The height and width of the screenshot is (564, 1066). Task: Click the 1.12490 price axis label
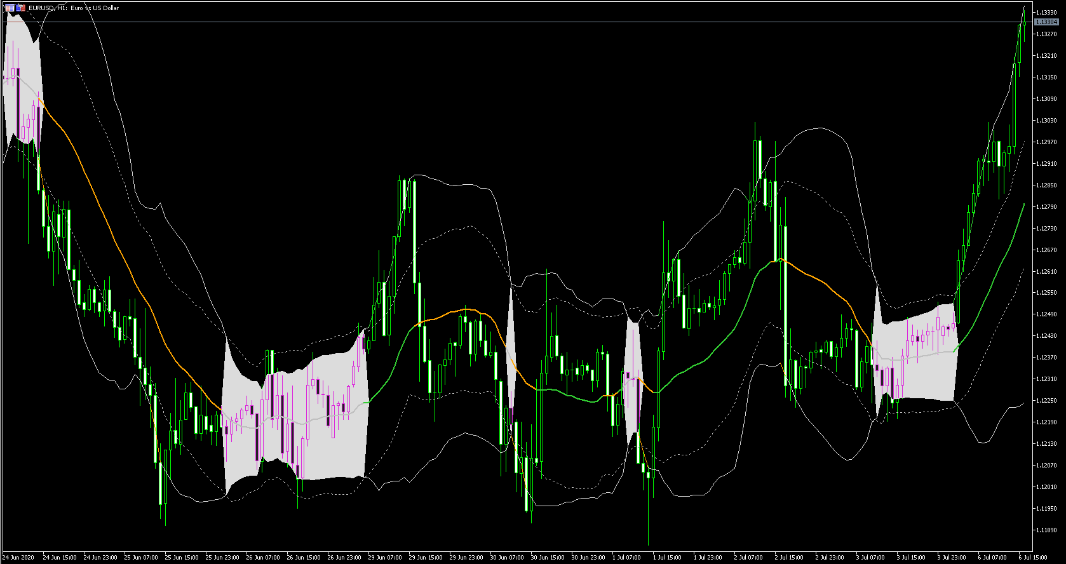(x=1046, y=314)
